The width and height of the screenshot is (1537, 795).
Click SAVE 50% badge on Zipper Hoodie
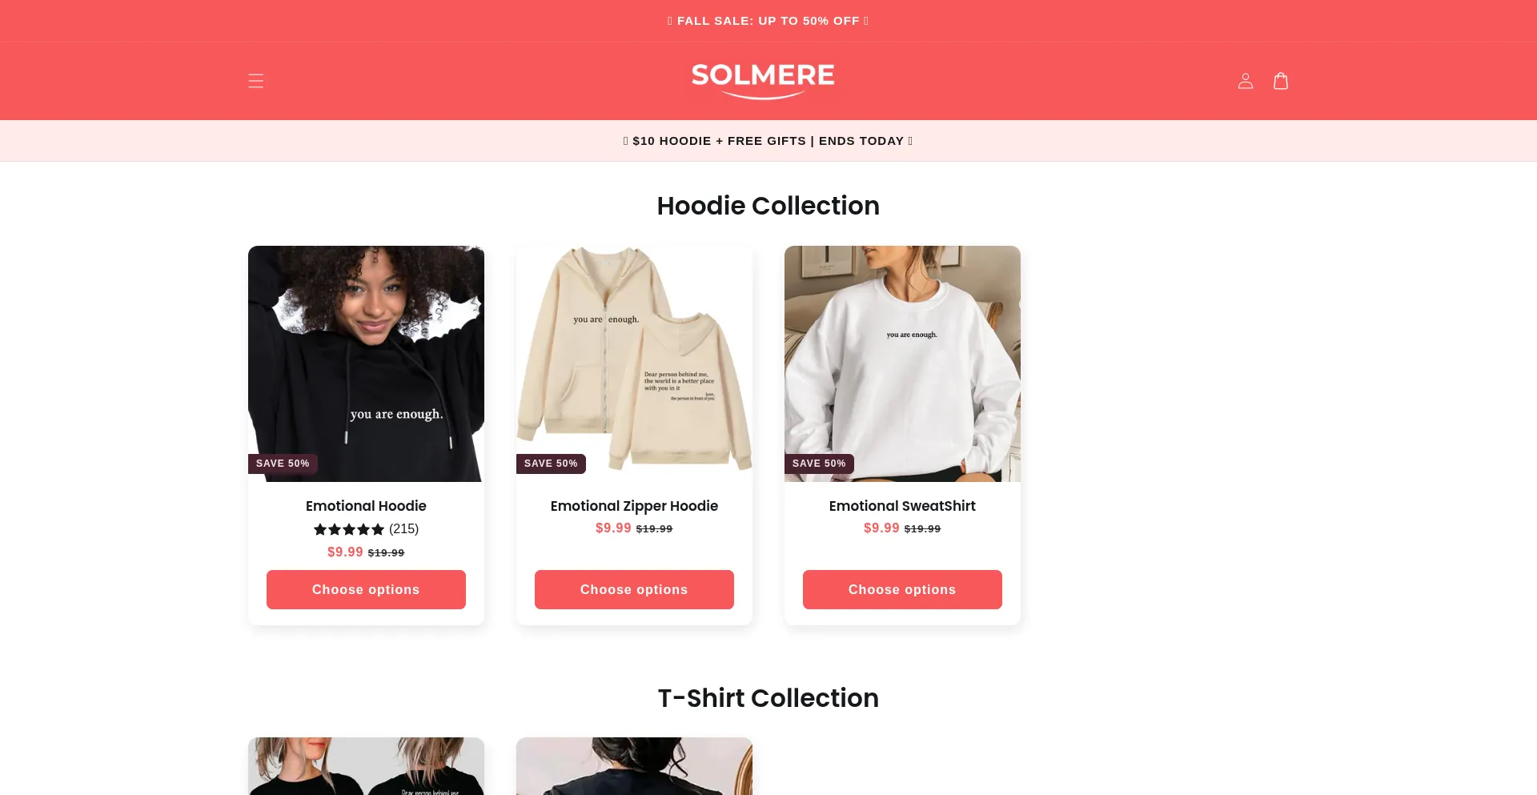pos(551,464)
